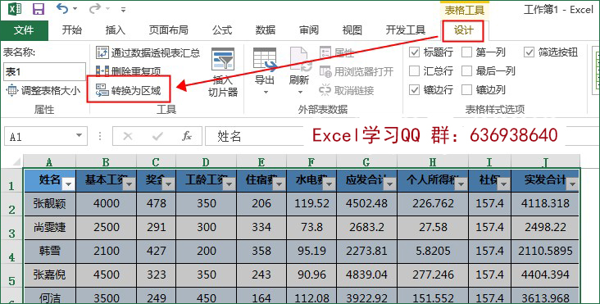The height and width of the screenshot is (304, 600).
Task: Switch to the 审阅 tab
Action: 309,29
